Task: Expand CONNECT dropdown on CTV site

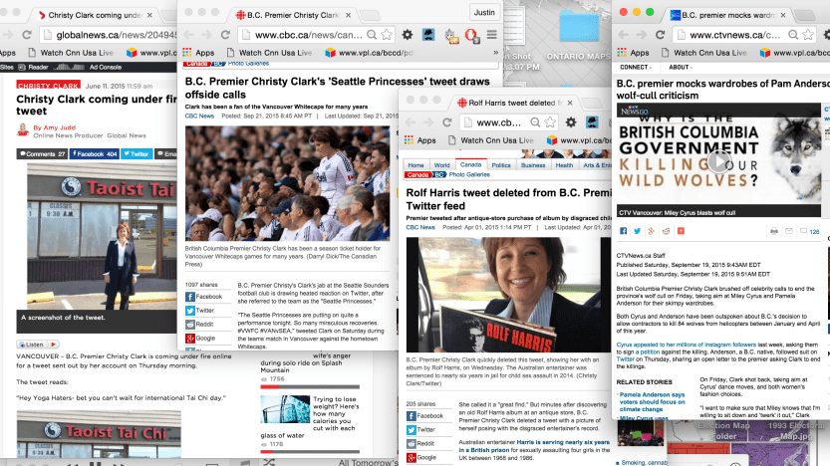Action: pos(636,67)
